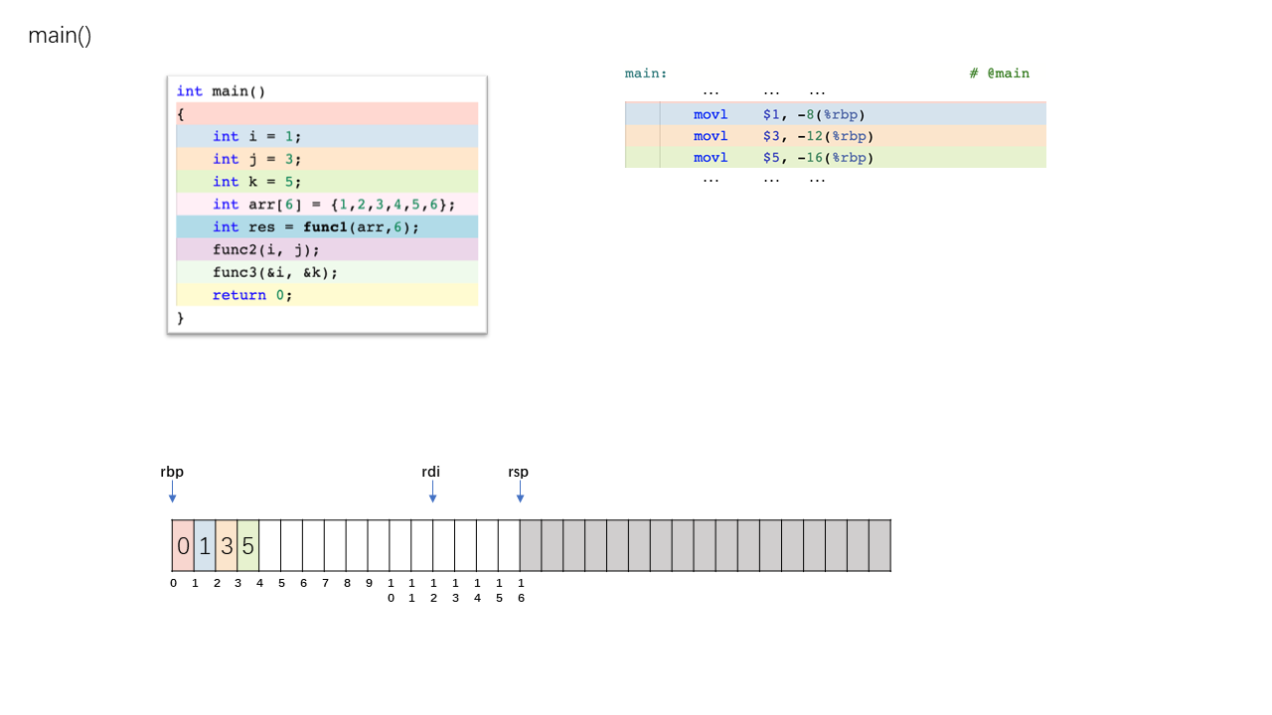Screen dimensions: 1272x715
Task: Select index number 10 below the memory strip
Action: click(x=391, y=590)
